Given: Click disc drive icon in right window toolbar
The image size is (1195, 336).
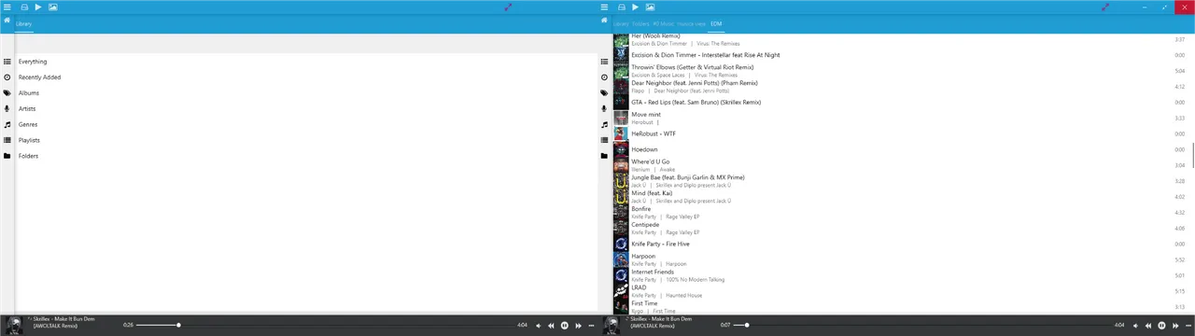Looking at the screenshot, I should pos(622,7).
